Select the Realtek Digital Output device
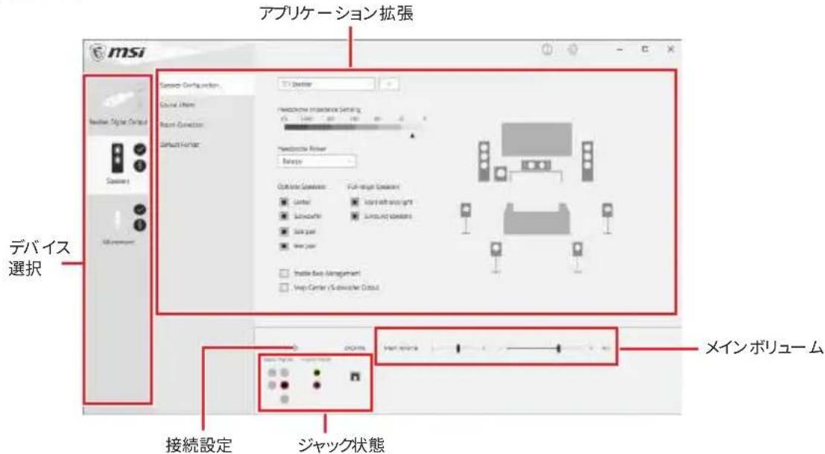The height and width of the screenshot is (454, 825). pyautogui.click(x=118, y=107)
